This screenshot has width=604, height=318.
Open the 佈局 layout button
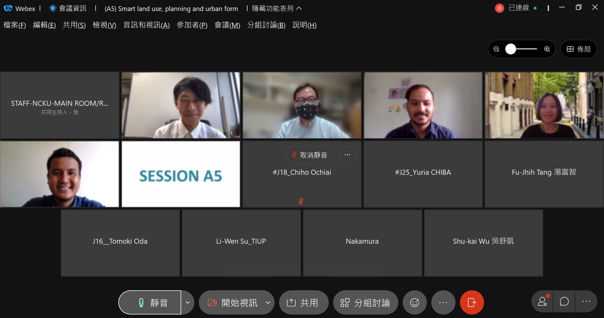click(x=579, y=49)
